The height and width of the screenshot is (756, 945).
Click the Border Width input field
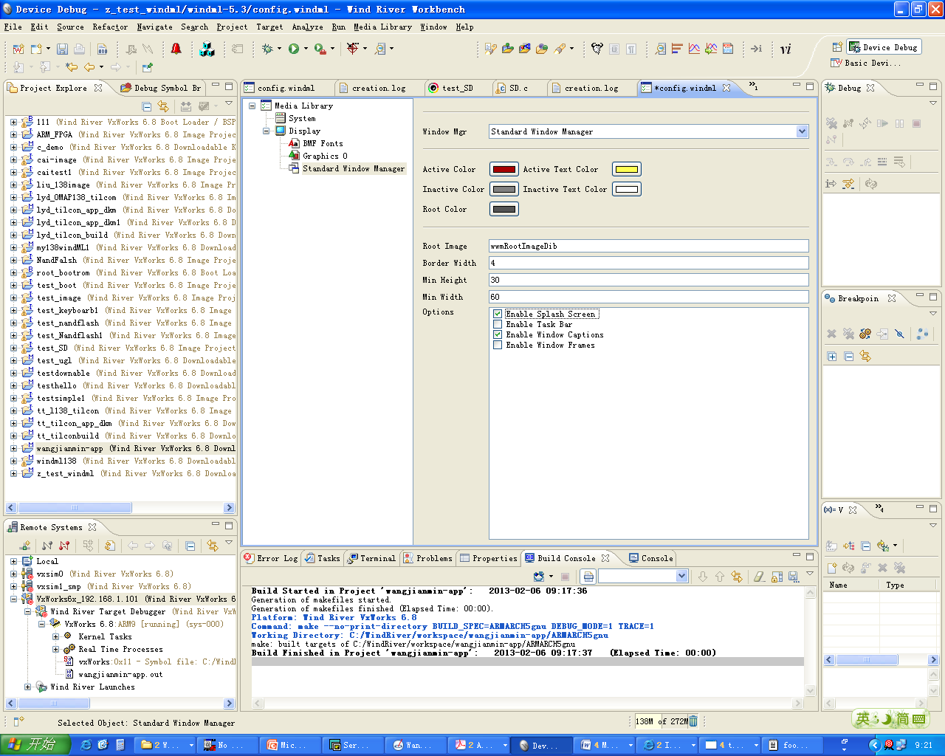[x=648, y=263]
